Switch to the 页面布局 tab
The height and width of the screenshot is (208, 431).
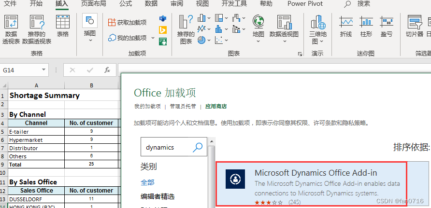pos(94,4)
